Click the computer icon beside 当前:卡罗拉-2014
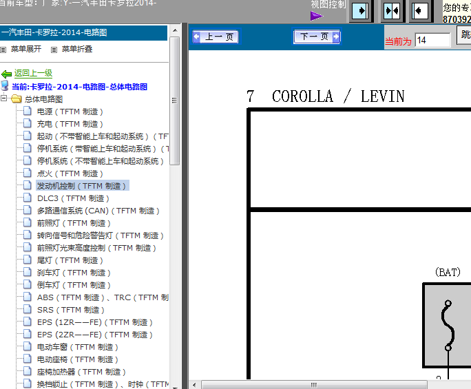 click(x=5, y=85)
